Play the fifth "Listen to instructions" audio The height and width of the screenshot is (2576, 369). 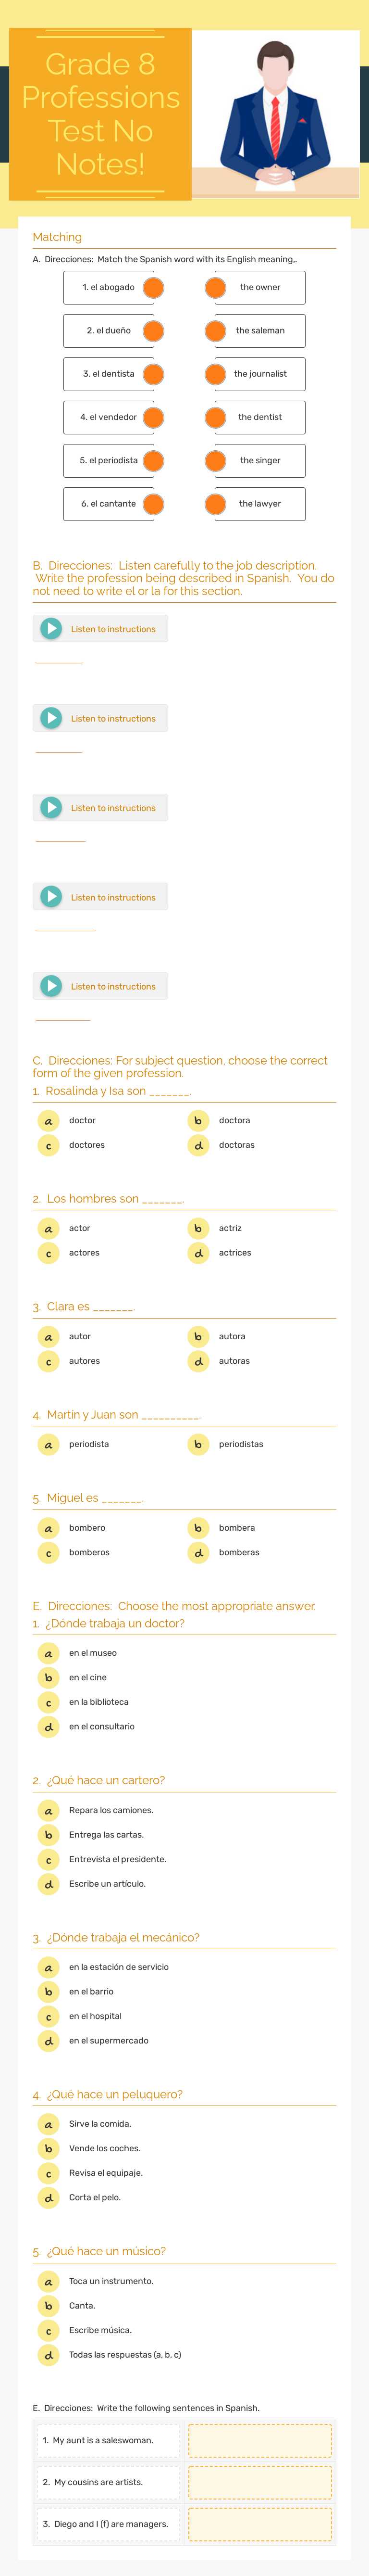pyautogui.click(x=51, y=985)
